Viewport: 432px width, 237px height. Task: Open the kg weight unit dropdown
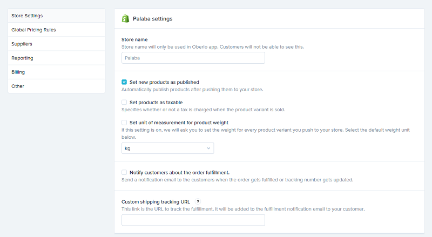[167, 148]
